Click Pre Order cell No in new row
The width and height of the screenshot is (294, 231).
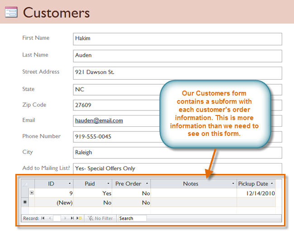131,202
